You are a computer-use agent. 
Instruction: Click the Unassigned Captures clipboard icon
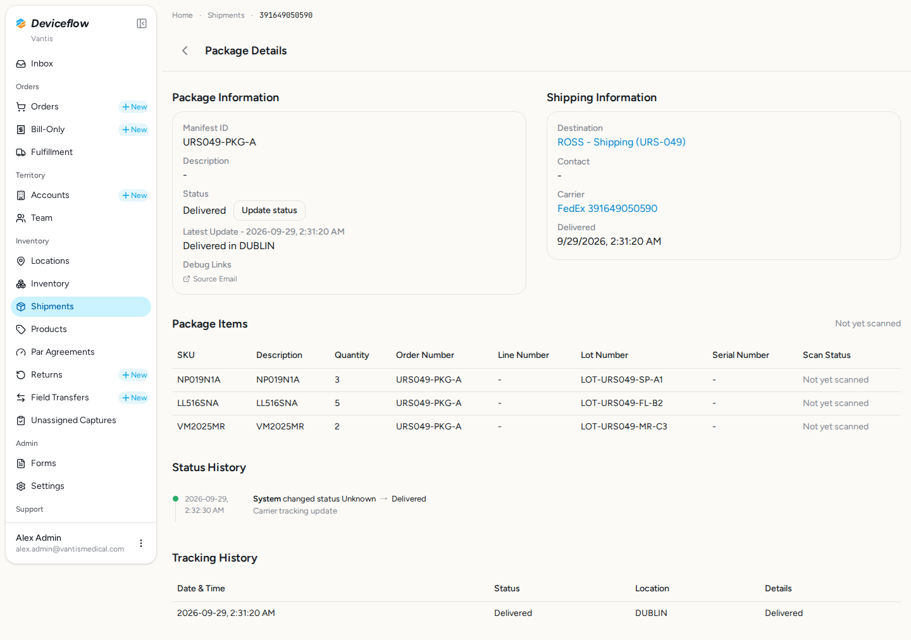pos(21,421)
